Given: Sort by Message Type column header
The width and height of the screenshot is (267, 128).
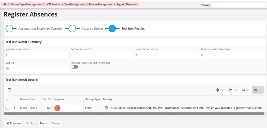Looking at the screenshot, I should click(92, 99).
